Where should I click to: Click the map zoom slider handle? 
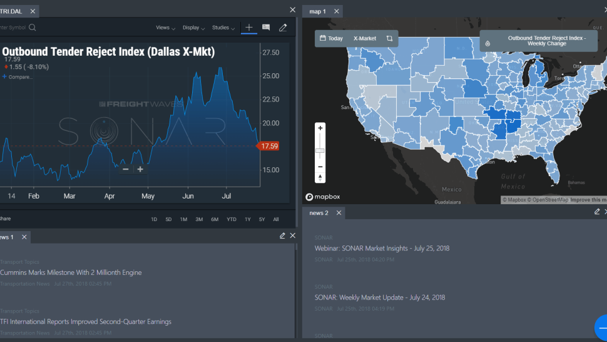[x=320, y=151]
